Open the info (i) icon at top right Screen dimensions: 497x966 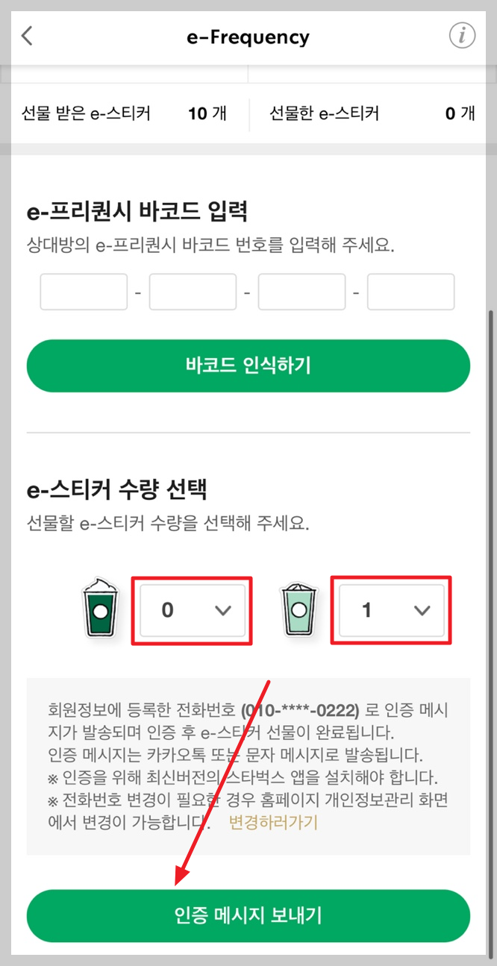[461, 36]
